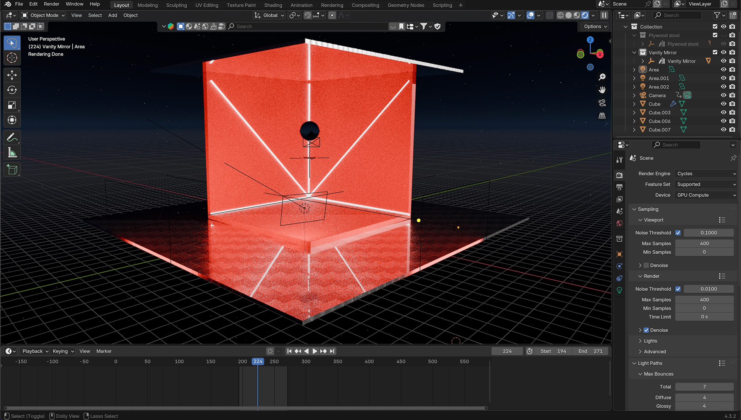The image size is (741, 420).
Task: Toggle perspective/orthographic grid icon
Action: 602,116
